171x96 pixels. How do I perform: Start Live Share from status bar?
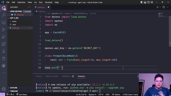[x=22, y=94]
